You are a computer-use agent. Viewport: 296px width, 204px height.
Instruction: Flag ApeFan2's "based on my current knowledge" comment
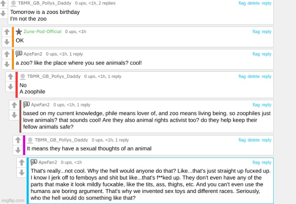(x=256, y=105)
